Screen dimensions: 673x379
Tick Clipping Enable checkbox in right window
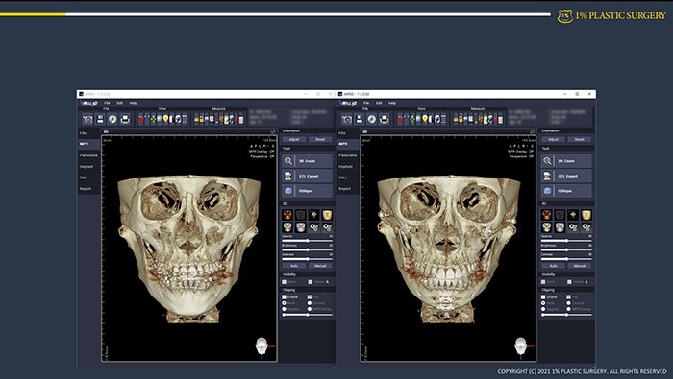coord(543,296)
